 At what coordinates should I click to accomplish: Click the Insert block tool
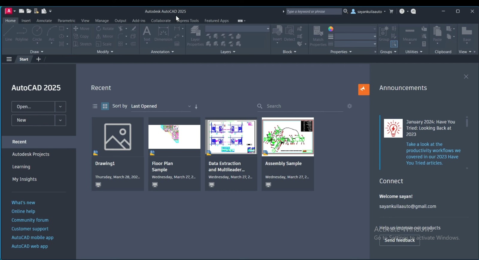[x=277, y=33]
